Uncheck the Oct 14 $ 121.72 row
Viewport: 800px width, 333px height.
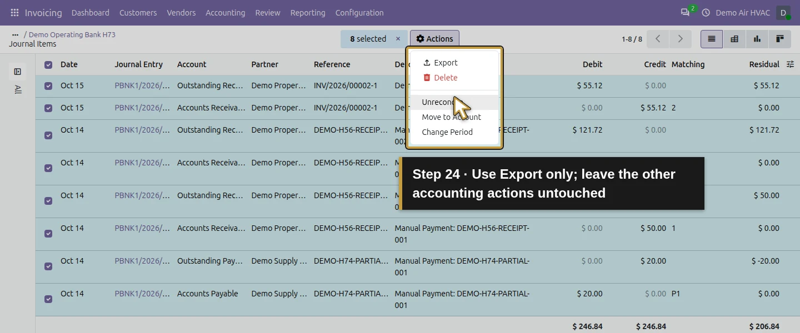point(48,135)
